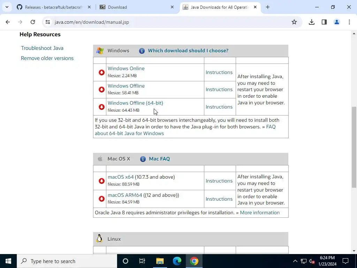The image size is (357, 268).
Task: Open Cortana circle icon on the taskbar
Action: [126, 261]
